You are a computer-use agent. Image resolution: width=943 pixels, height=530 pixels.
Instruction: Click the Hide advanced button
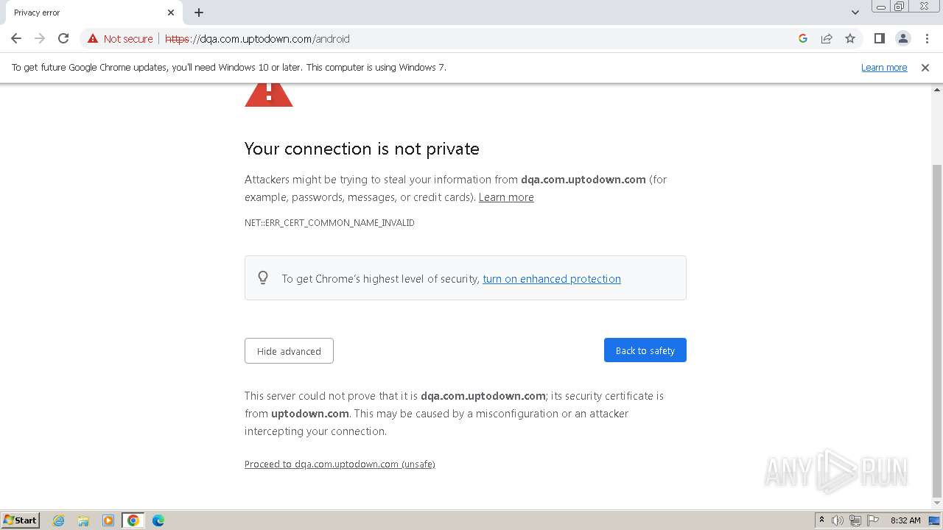[x=289, y=351]
